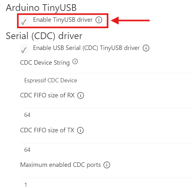Screen dimensions: 192x188
Task: Toggle the Enable TinyUSB driver checkbox
Action: coord(24,22)
